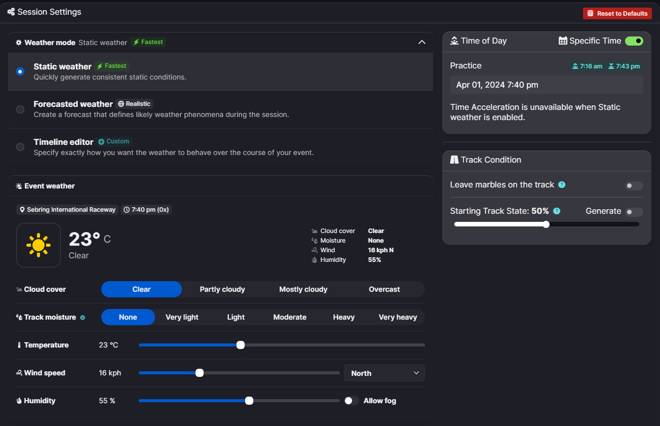Set track moisture to Very heavy
This screenshot has height=426, width=660.
click(x=398, y=317)
